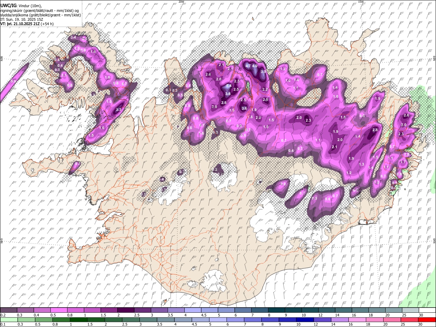Click the 3.3 value in the Westfjords band
436x327 pixels.
click(119, 110)
